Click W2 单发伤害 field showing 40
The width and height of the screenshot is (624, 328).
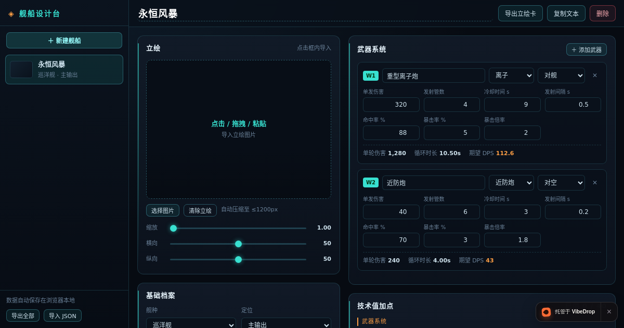(391, 212)
